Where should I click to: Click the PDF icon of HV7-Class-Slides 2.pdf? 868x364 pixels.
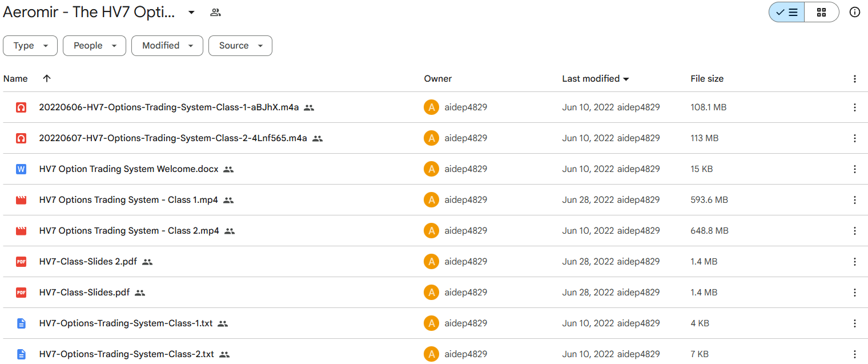point(21,262)
